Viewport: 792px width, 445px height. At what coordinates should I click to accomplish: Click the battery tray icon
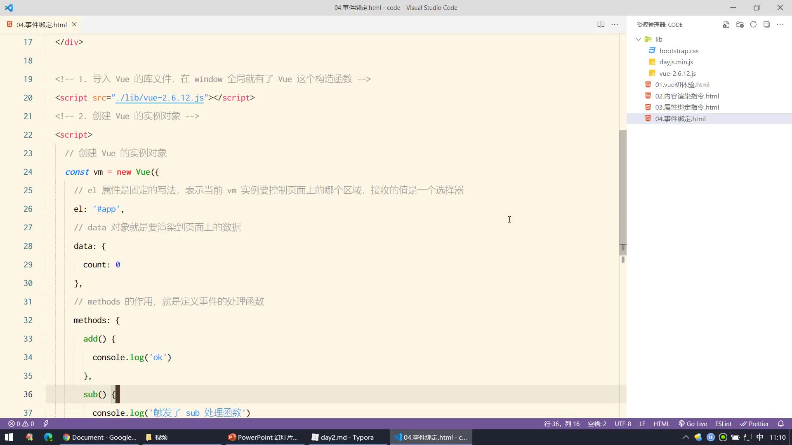point(735,437)
